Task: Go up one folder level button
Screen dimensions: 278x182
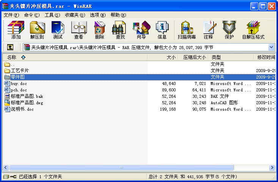Action: click(10, 47)
